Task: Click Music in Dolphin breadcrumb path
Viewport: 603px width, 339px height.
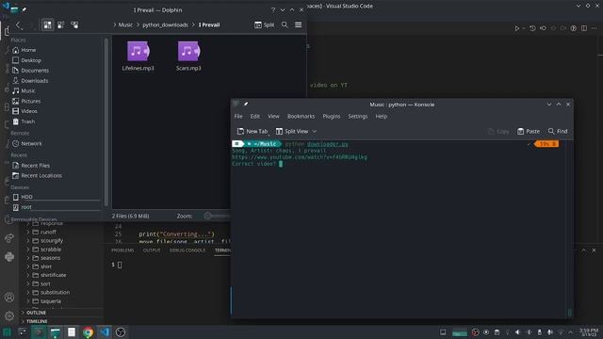Action: [x=125, y=25]
